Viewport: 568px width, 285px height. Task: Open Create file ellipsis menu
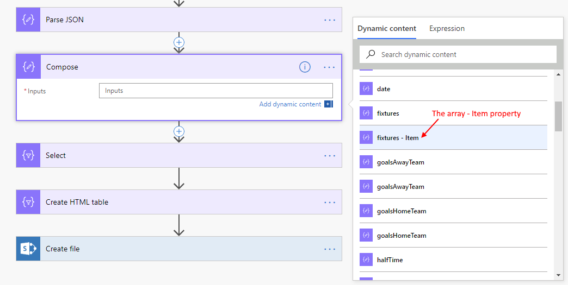(x=330, y=249)
